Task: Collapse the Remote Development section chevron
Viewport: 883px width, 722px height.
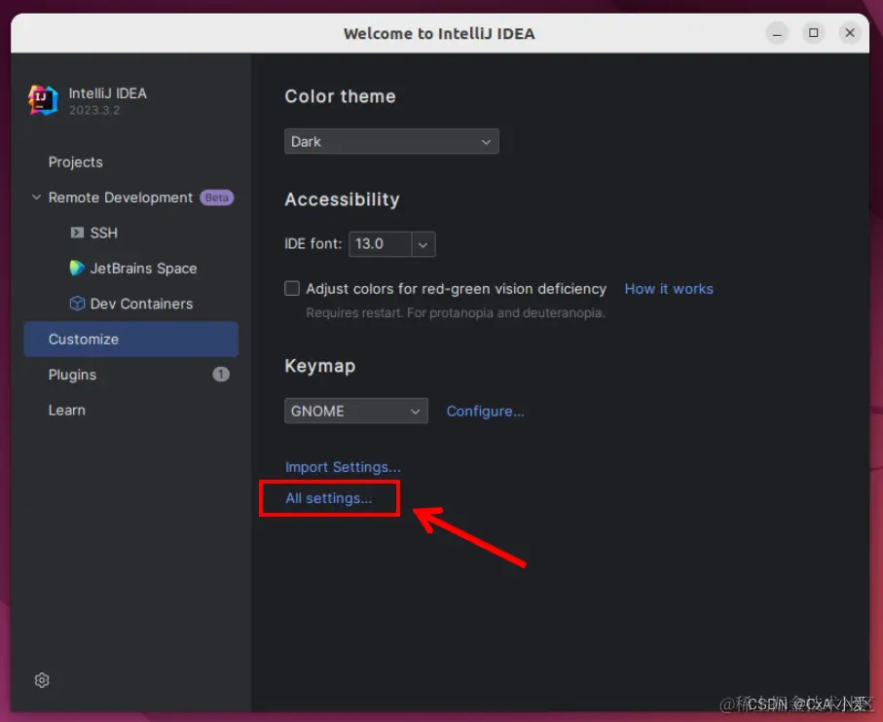Action: (x=37, y=198)
